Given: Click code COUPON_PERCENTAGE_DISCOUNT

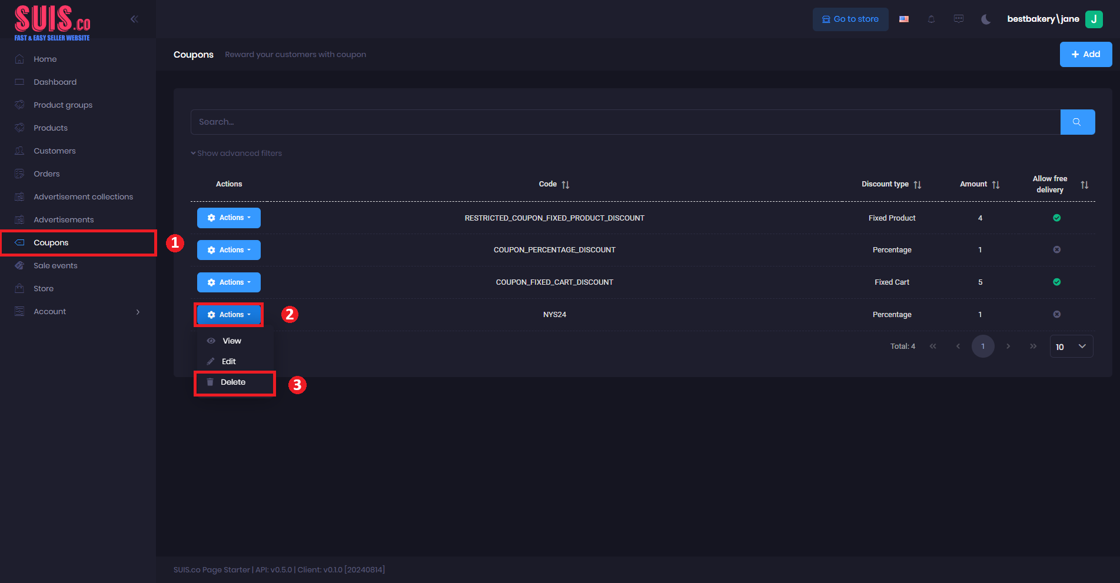Looking at the screenshot, I should coord(554,250).
